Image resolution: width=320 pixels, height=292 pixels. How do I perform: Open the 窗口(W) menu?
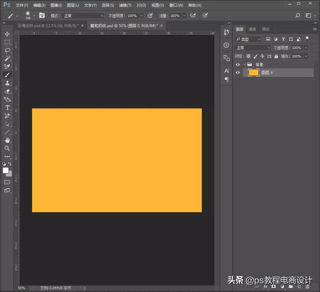[176, 5]
